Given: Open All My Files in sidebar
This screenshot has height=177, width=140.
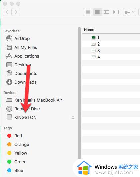Looking at the screenshot, I should click(x=22, y=47).
